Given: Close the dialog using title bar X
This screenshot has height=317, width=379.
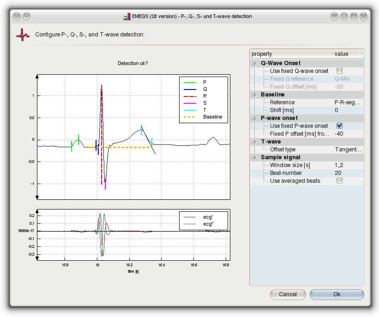Looking at the screenshot, I should 363,16.
